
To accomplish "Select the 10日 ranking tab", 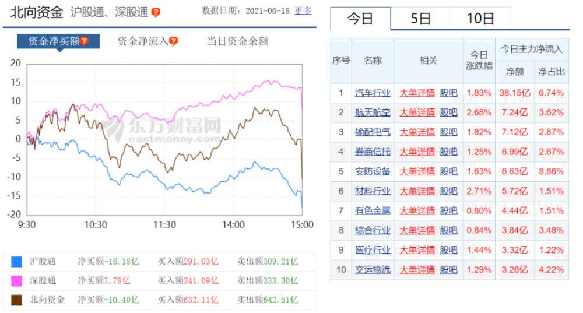I will [480, 18].
